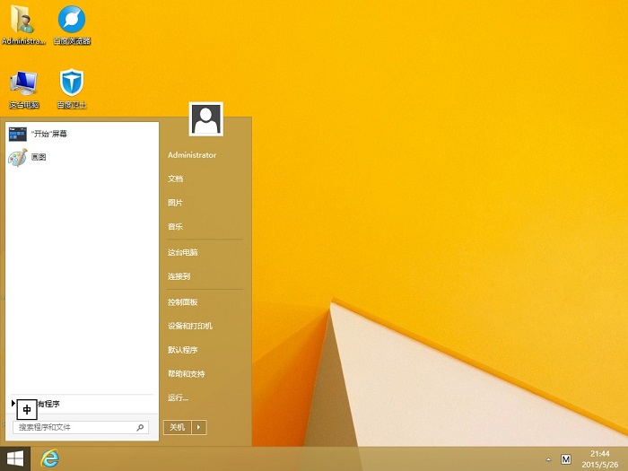Open Internet Explorer from the taskbar

coord(50,458)
